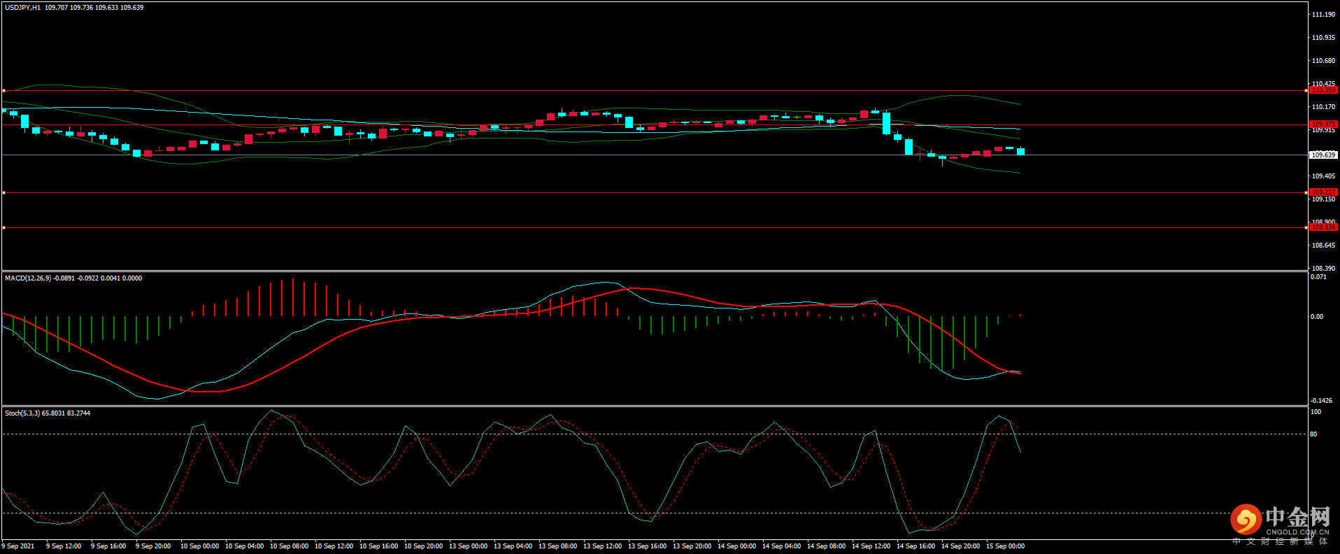Click the red 109.975 price level tag
Screen dimensions: 1340x554
1323,125
